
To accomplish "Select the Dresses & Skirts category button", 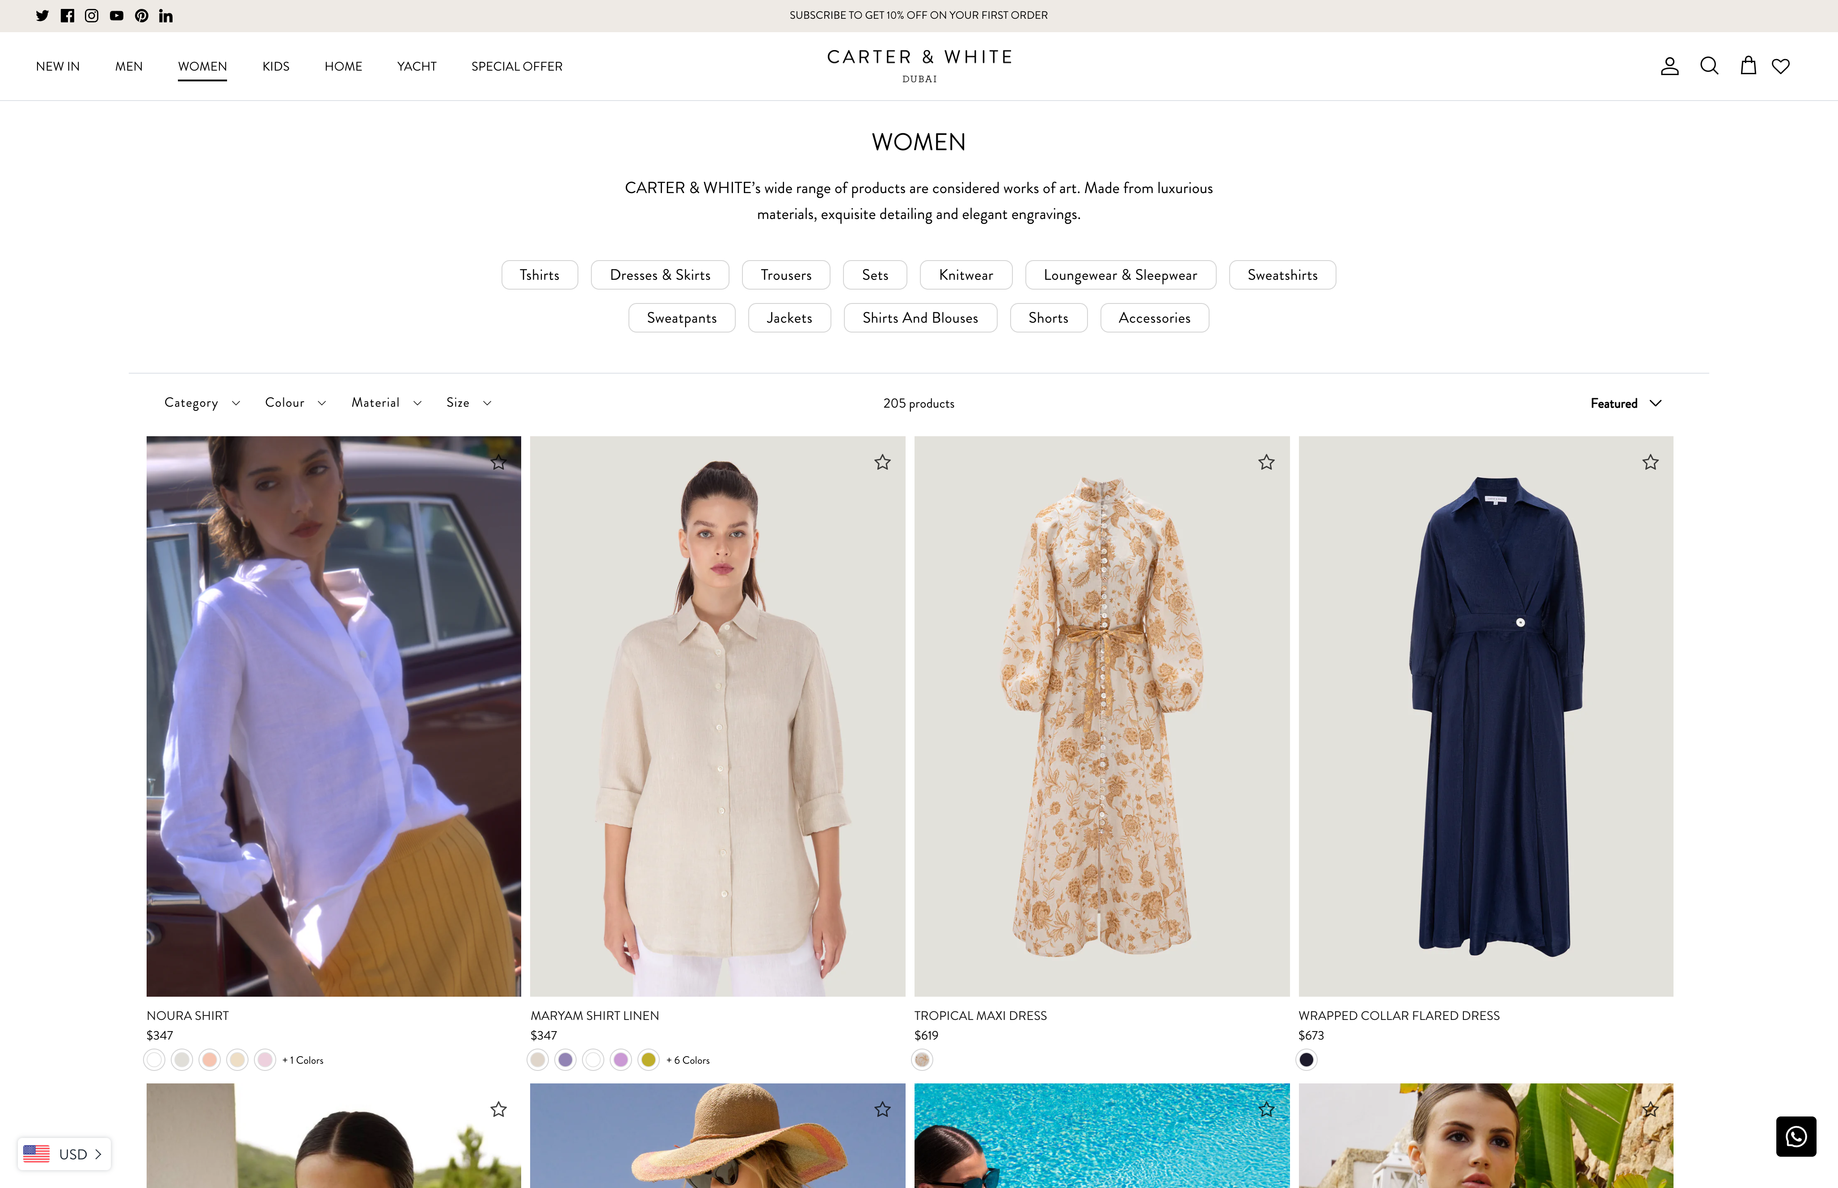I will 659,275.
